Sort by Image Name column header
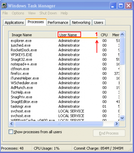Viewport: 134px width, 153px height. [x=33, y=35]
